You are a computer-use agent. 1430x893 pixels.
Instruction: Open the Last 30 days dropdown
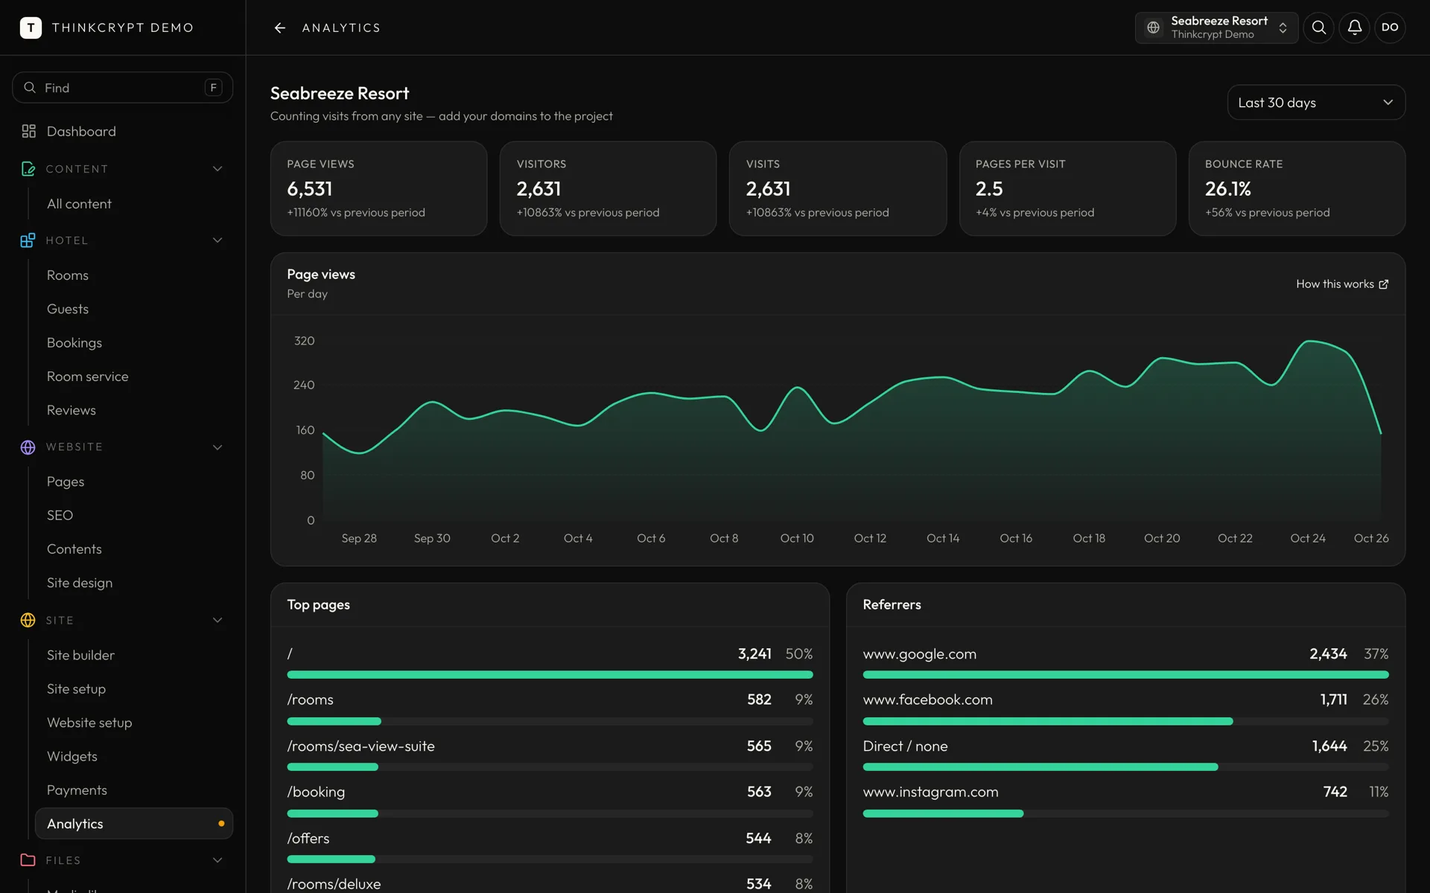pos(1316,103)
